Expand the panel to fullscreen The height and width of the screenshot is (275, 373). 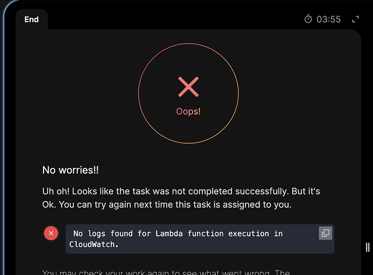tap(355, 19)
